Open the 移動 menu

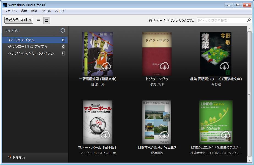click(x=34, y=11)
